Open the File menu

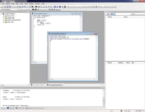tap(3, 4)
